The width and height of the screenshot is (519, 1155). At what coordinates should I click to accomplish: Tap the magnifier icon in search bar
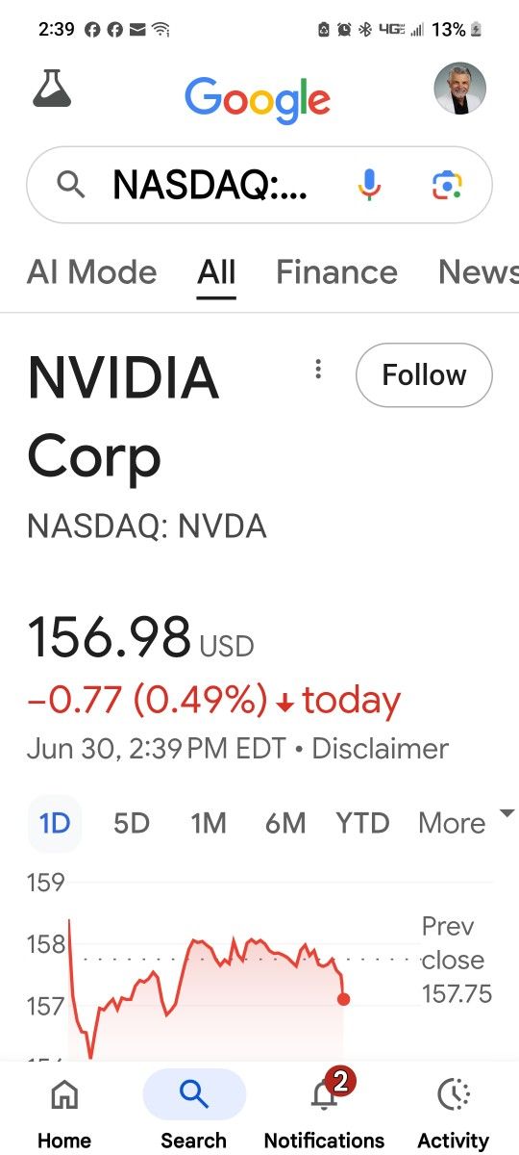coord(71,184)
